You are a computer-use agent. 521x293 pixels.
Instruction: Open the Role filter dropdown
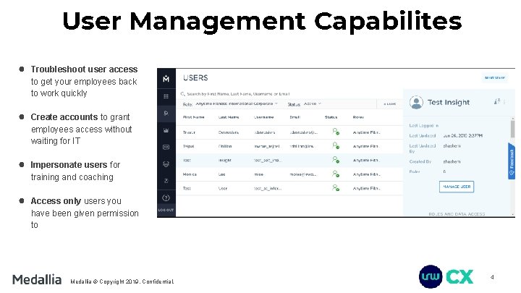[x=236, y=103]
